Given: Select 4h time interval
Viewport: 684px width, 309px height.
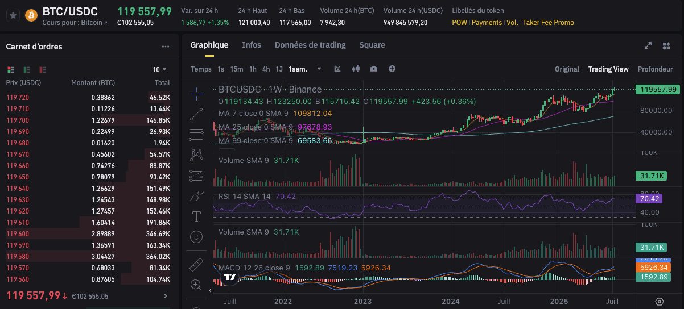Looking at the screenshot, I should [266, 69].
